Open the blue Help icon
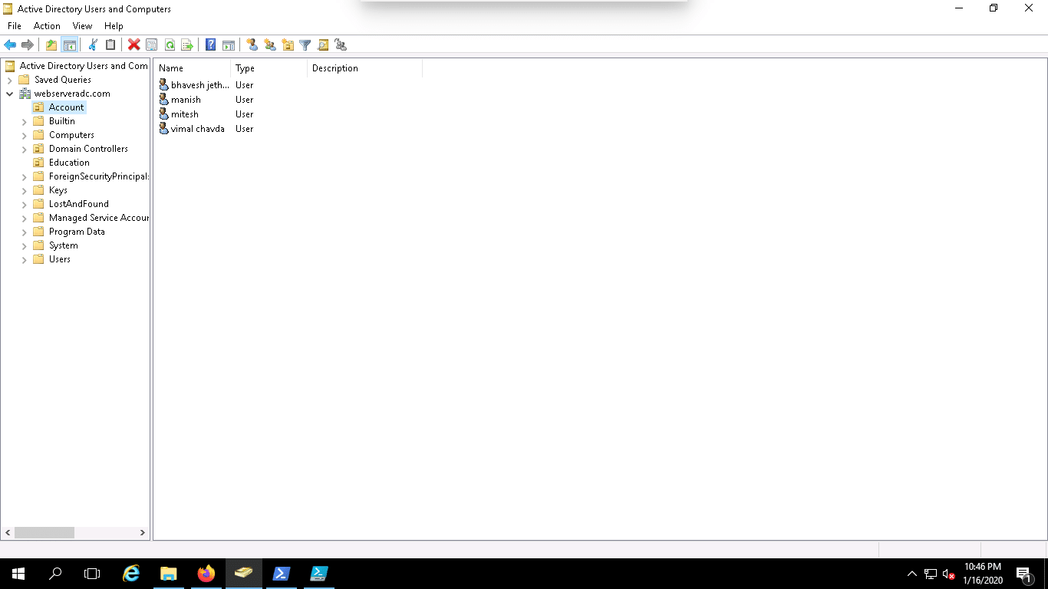The width and height of the screenshot is (1048, 589). tap(210, 45)
